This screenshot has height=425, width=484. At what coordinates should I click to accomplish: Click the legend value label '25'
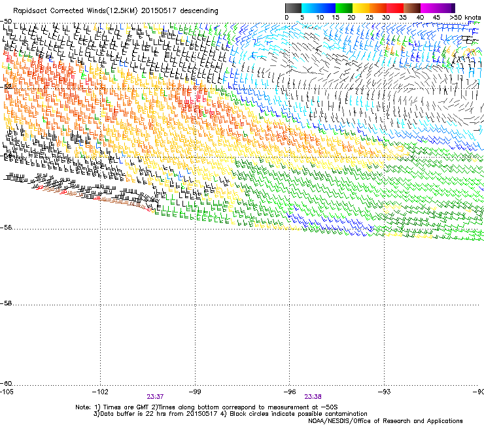pos(369,18)
